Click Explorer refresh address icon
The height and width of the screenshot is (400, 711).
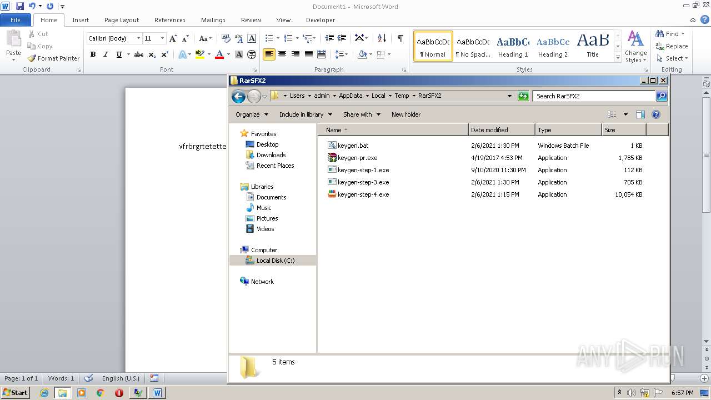click(523, 96)
